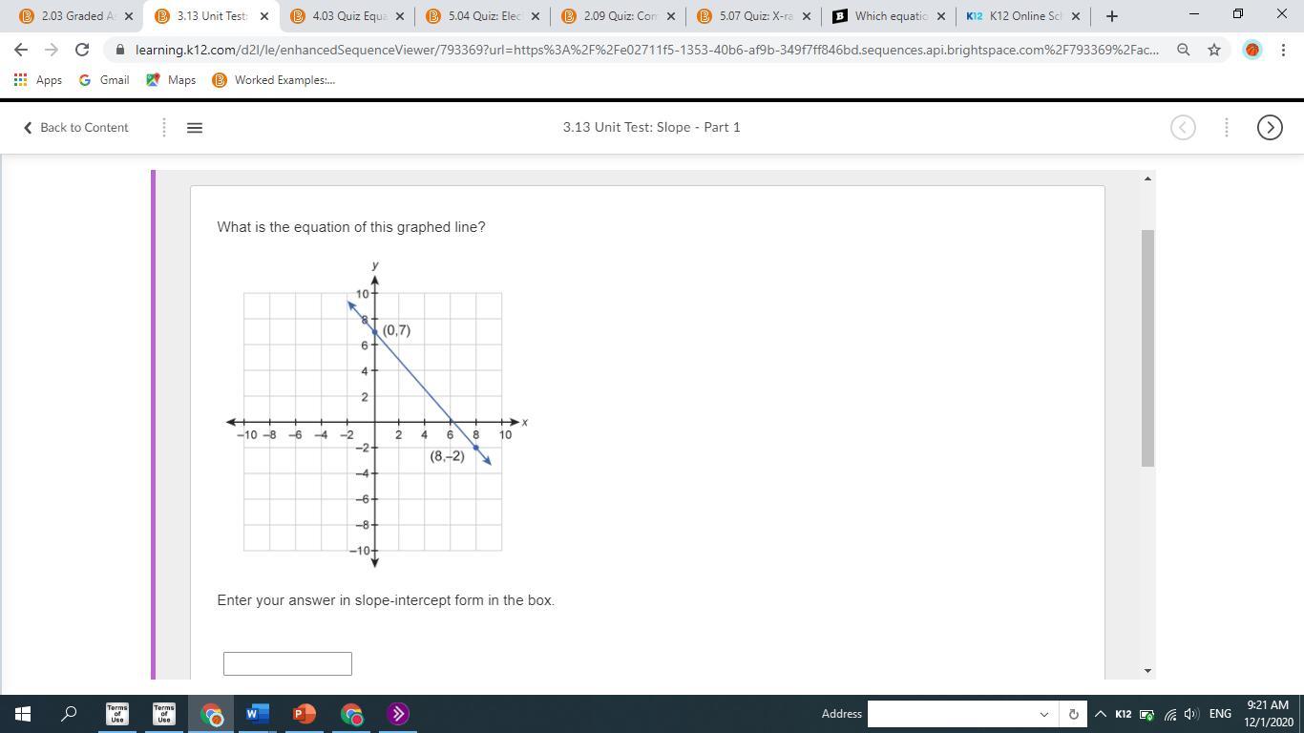Image resolution: width=1304 pixels, height=733 pixels.
Task: Reload the page with the refresh icon
Action: coord(82,50)
